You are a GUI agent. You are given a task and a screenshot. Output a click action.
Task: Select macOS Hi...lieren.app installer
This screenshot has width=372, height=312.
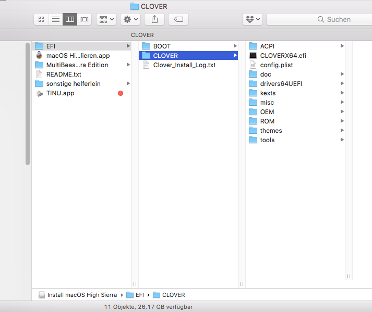[x=81, y=55]
